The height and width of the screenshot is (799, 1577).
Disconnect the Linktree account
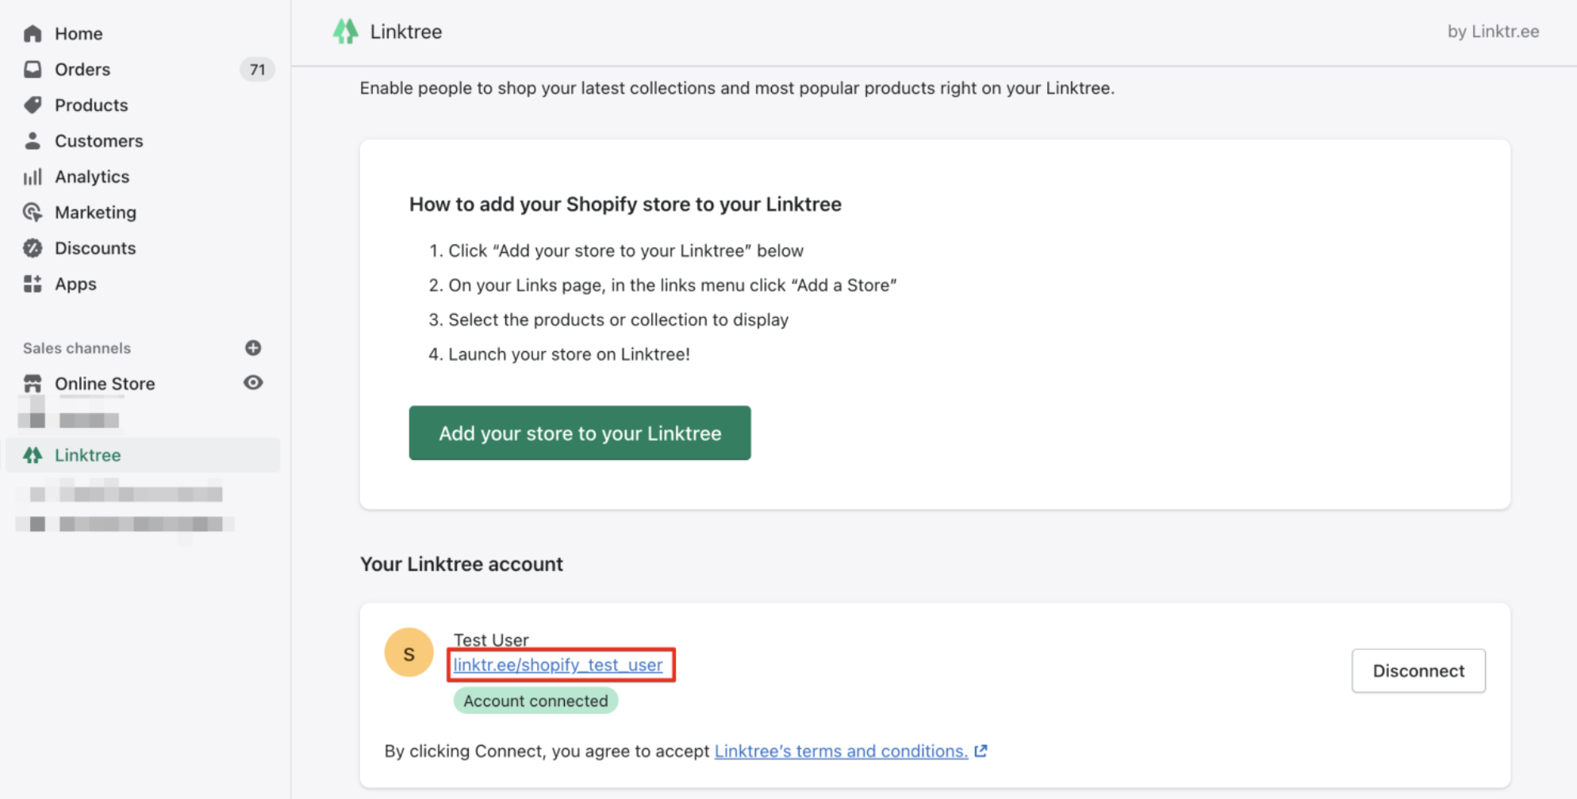1418,670
